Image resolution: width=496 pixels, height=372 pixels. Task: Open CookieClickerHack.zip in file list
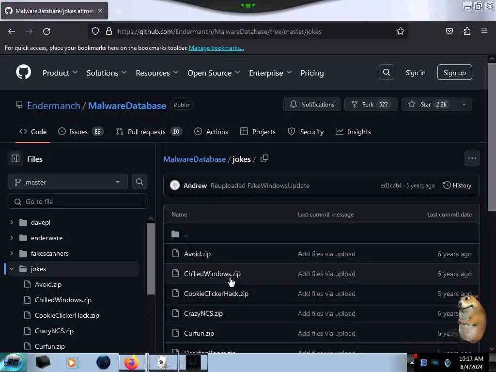[x=216, y=294]
